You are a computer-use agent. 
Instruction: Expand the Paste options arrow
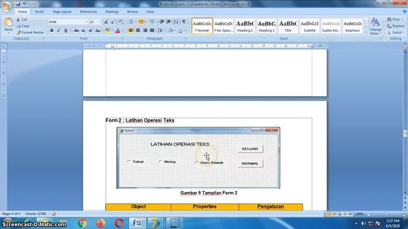pyautogui.click(x=8, y=33)
